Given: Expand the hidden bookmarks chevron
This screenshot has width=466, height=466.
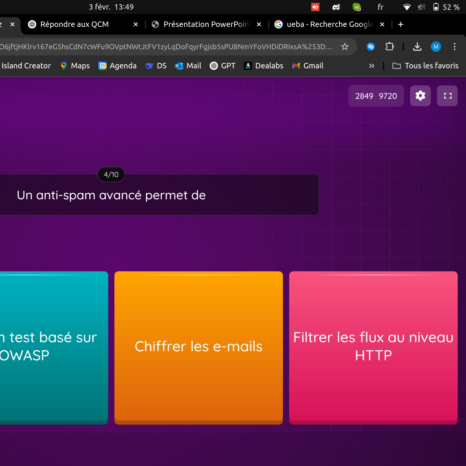Looking at the screenshot, I should coord(372,66).
